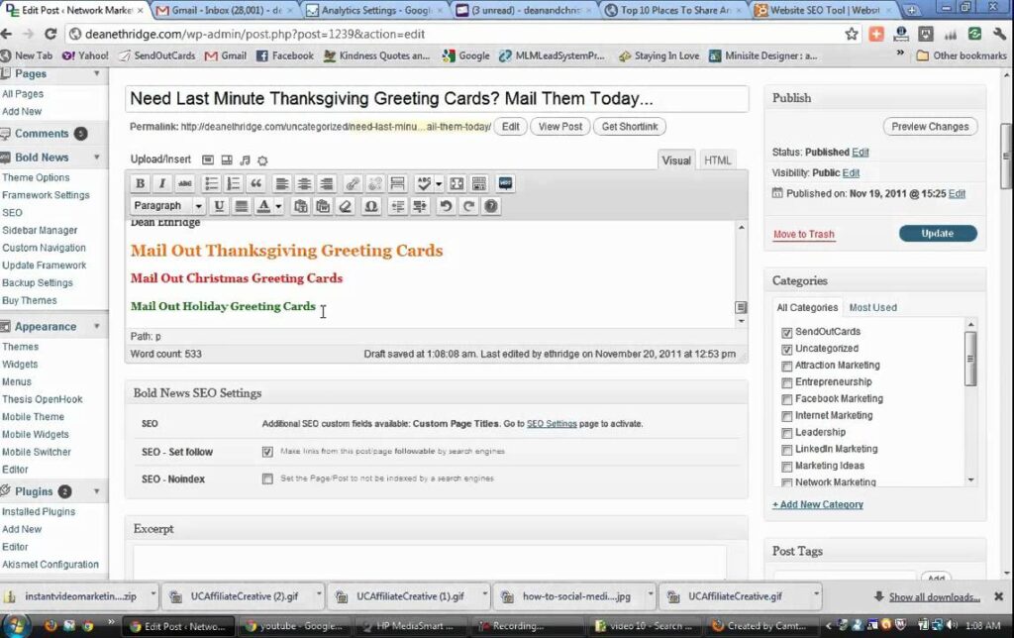Open the spellchecker language dropdown arrow
Image resolution: width=1014 pixels, height=638 pixels.
(439, 183)
